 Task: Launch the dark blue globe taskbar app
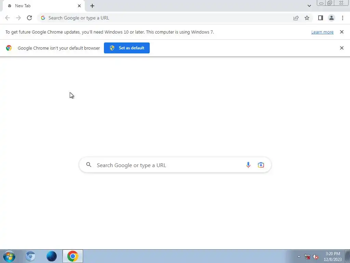52,256
